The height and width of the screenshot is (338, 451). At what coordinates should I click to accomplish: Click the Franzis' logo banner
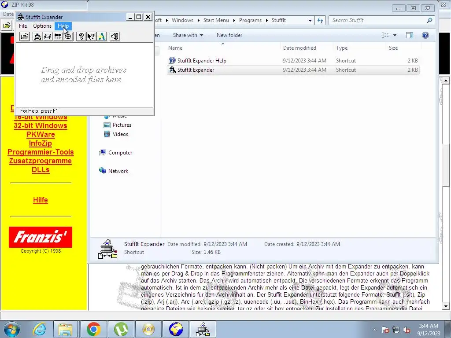(x=40, y=237)
